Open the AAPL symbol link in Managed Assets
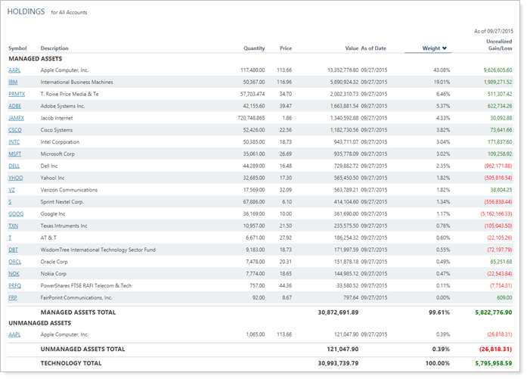 [x=14, y=70]
